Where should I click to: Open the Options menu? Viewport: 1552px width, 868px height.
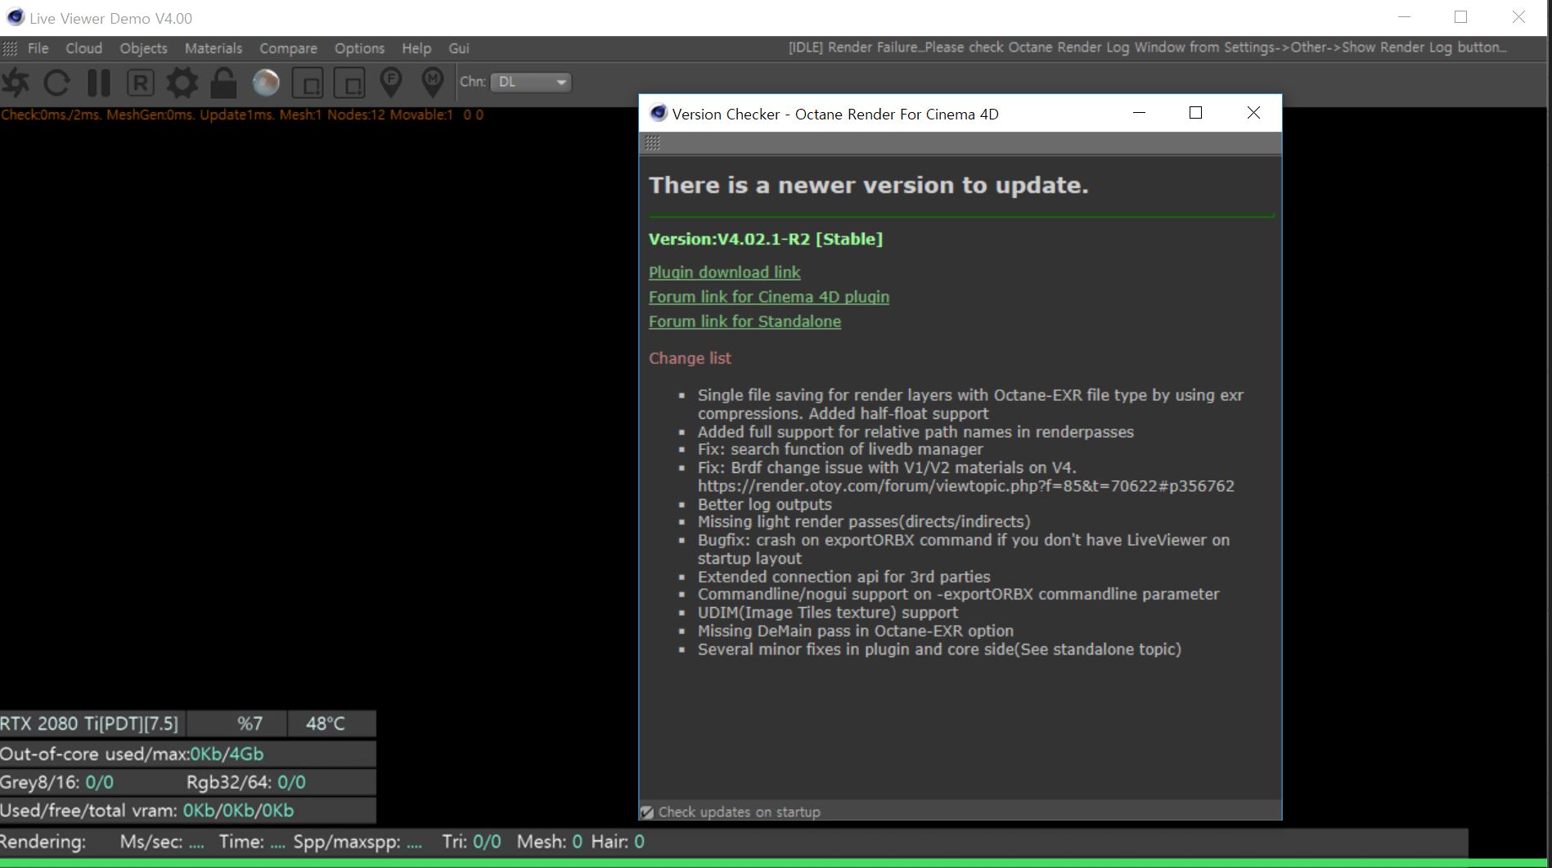pyautogui.click(x=359, y=48)
